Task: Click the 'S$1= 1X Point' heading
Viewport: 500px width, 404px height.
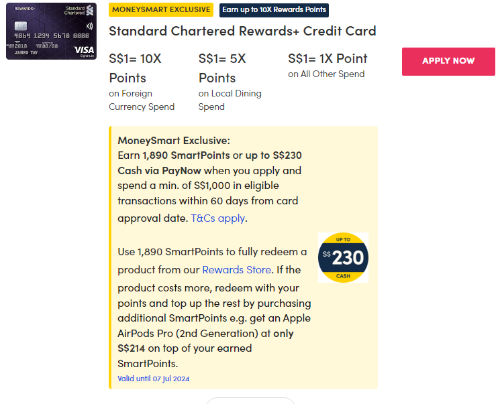Action: coord(328,59)
